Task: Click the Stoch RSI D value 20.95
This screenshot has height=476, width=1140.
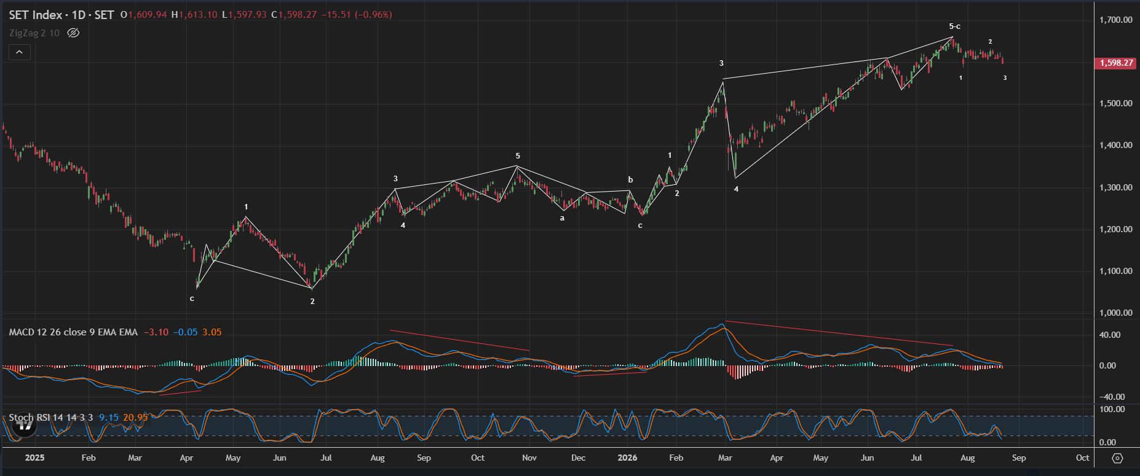Action: [135, 418]
